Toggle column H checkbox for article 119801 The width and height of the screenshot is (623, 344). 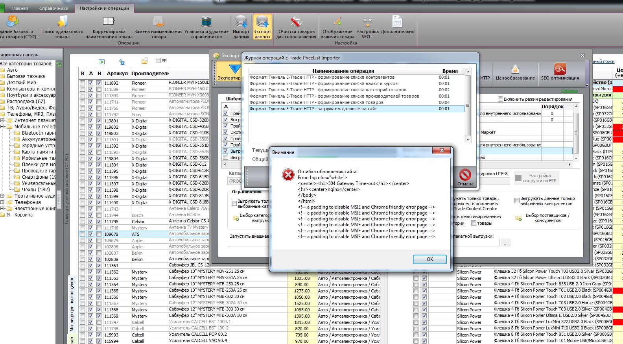click(x=99, y=121)
